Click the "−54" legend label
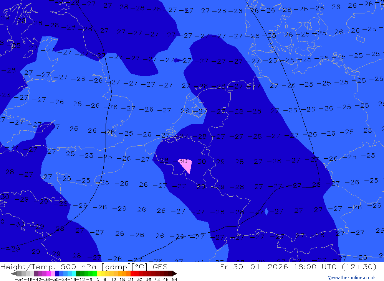384x281 pixels. pos(19,279)
